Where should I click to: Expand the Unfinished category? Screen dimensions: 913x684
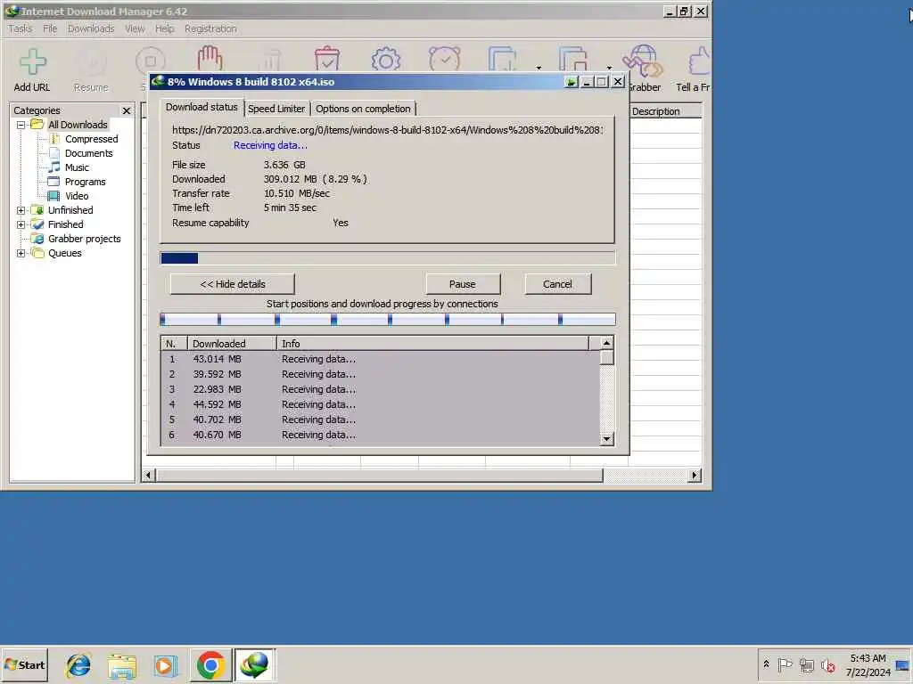pos(21,210)
